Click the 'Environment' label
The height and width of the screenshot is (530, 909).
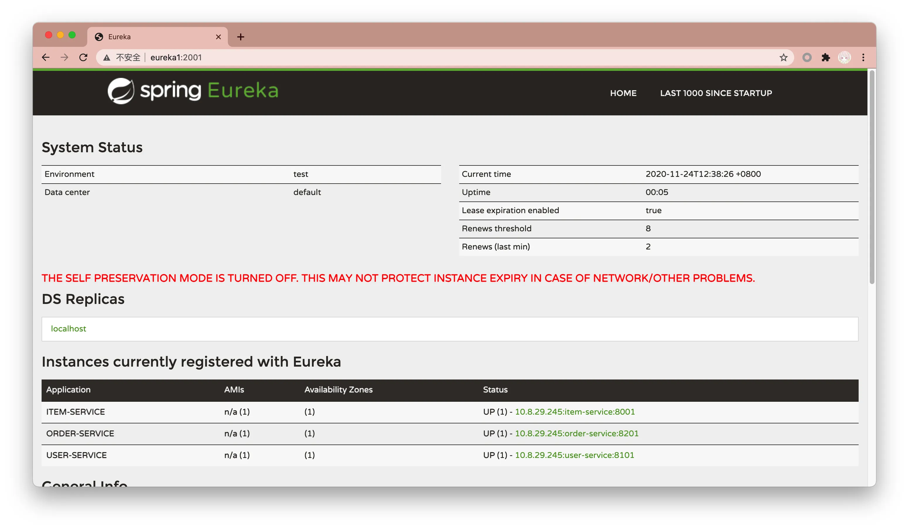(x=69, y=174)
